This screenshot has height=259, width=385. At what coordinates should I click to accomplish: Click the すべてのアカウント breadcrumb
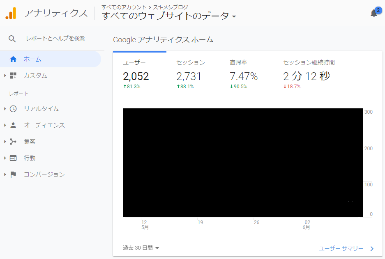point(124,7)
